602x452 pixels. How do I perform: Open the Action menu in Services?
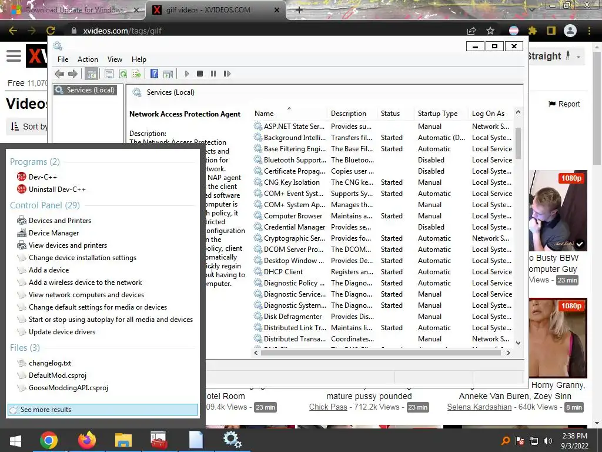pos(88,59)
